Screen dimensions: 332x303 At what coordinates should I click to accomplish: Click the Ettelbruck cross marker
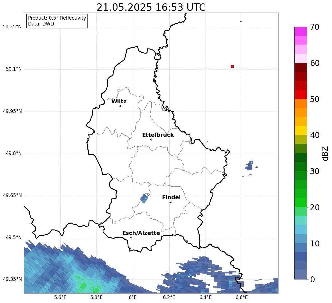tap(151, 140)
